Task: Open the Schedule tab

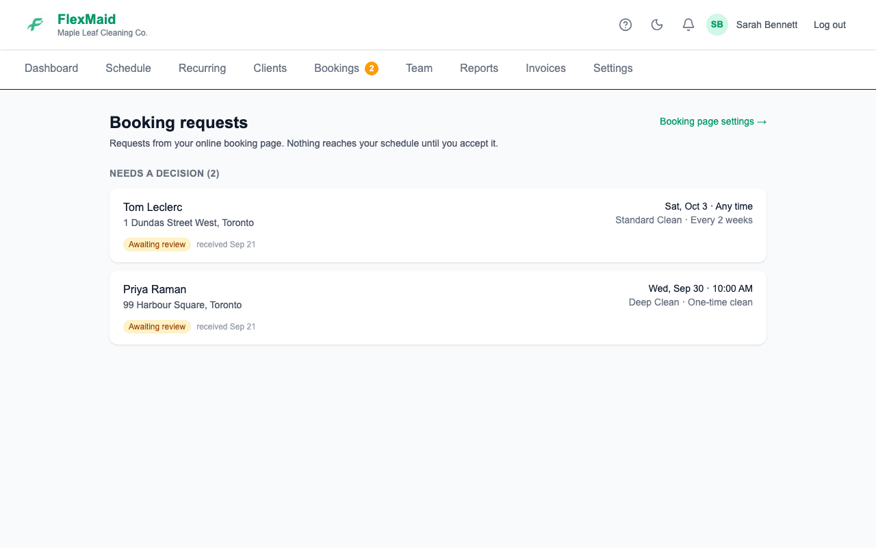Action: 128,68
